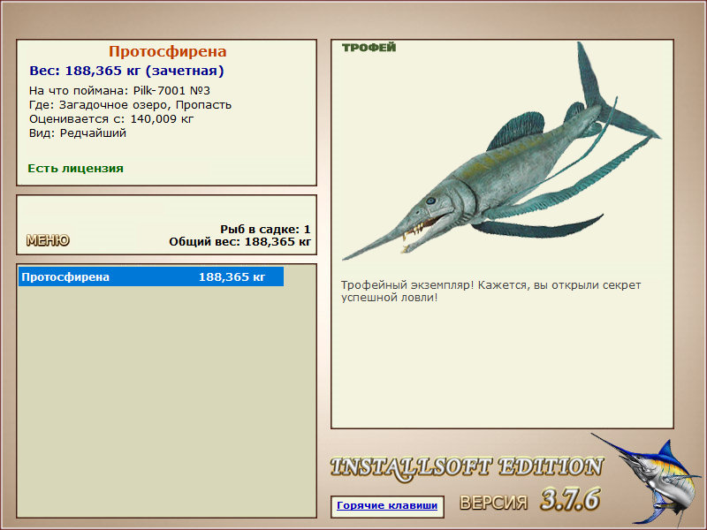This screenshot has width=707, height=530.
Task: Click the Общий вес: 188,365 кг total
Action: 239,242
